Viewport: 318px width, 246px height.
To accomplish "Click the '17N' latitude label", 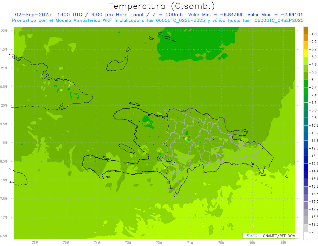I will point(4,217).
